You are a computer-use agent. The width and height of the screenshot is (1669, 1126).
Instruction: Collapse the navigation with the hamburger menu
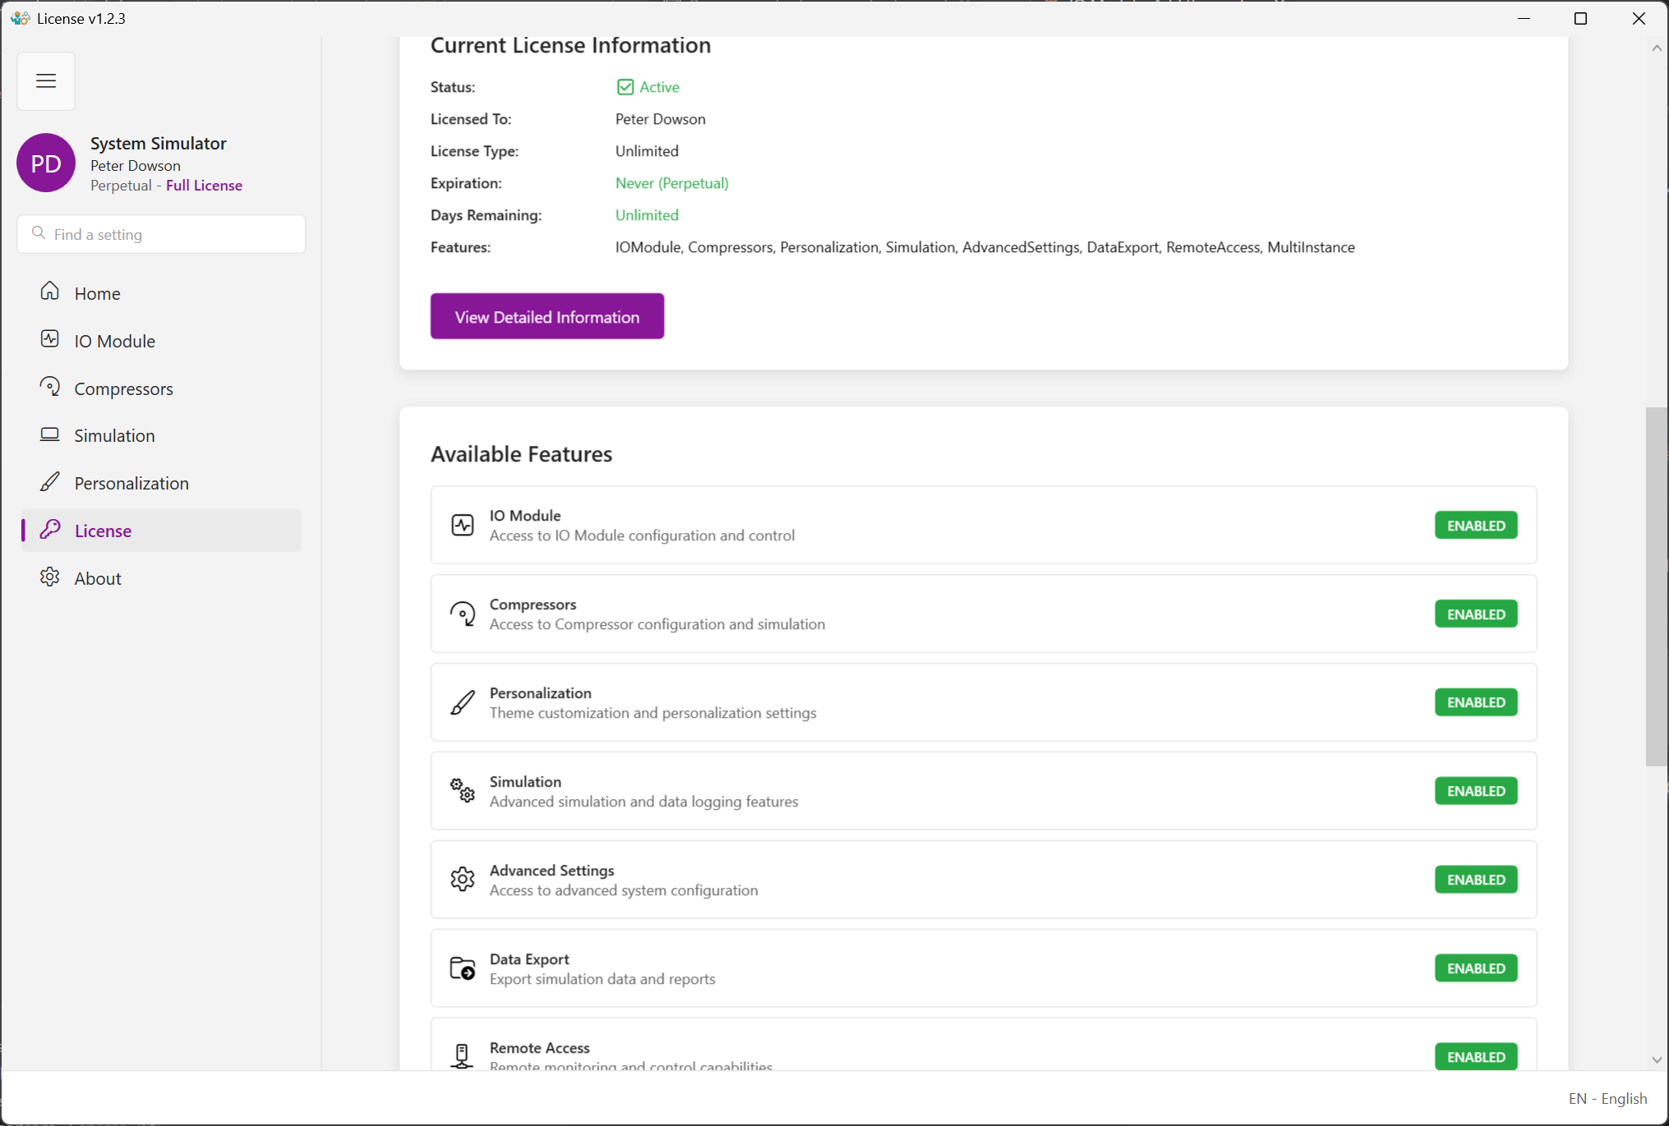[45, 80]
